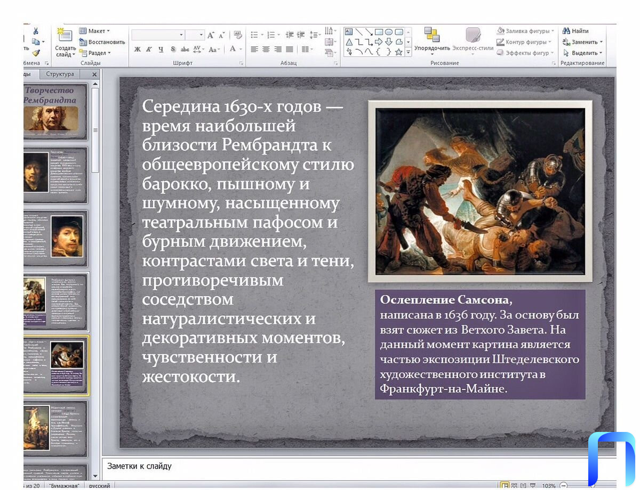Viewport: 640px width, 490px height.
Task: Clear all formatting with eraser icon
Action: point(238,35)
